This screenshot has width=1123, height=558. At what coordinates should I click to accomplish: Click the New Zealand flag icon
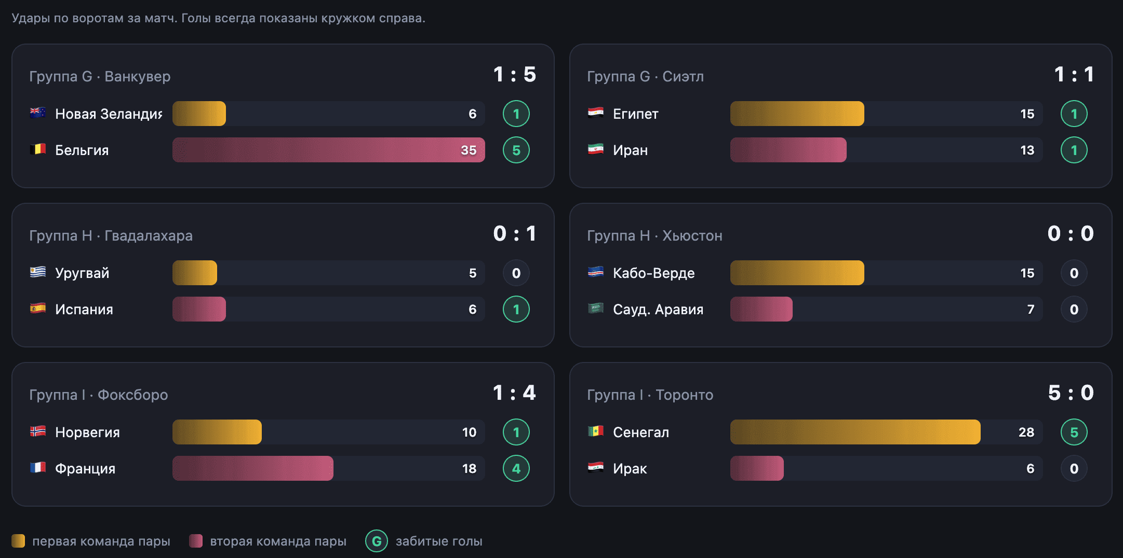38,113
